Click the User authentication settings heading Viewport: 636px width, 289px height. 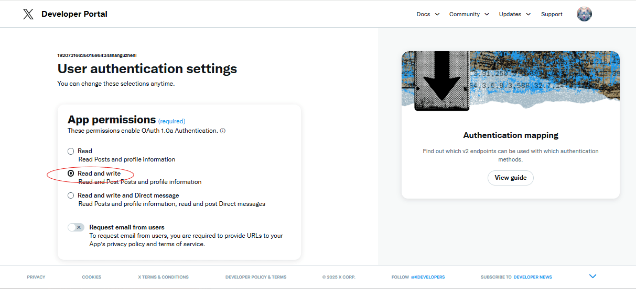[x=147, y=68]
